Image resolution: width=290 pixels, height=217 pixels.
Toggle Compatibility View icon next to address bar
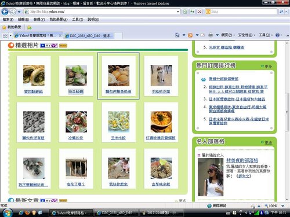pyautogui.click(x=185, y=12)
